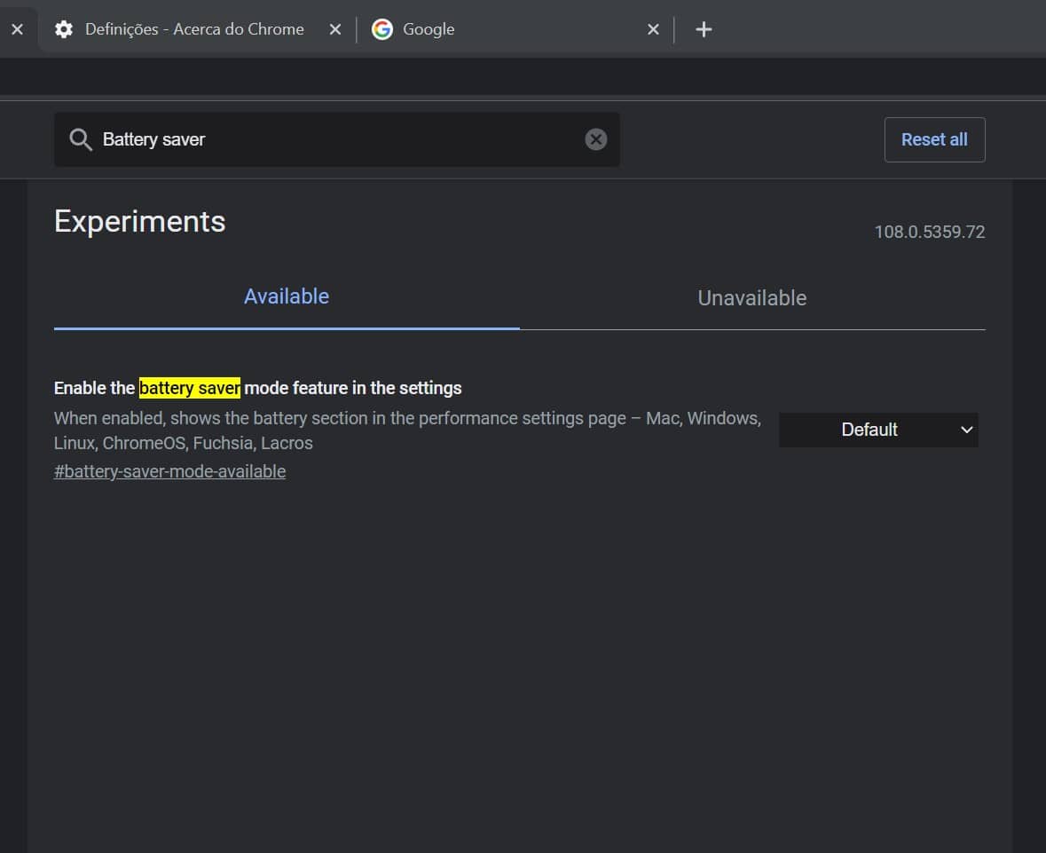Close the Google tab
This screenshot has width=1046, height=853.
(x=653, y=29)
